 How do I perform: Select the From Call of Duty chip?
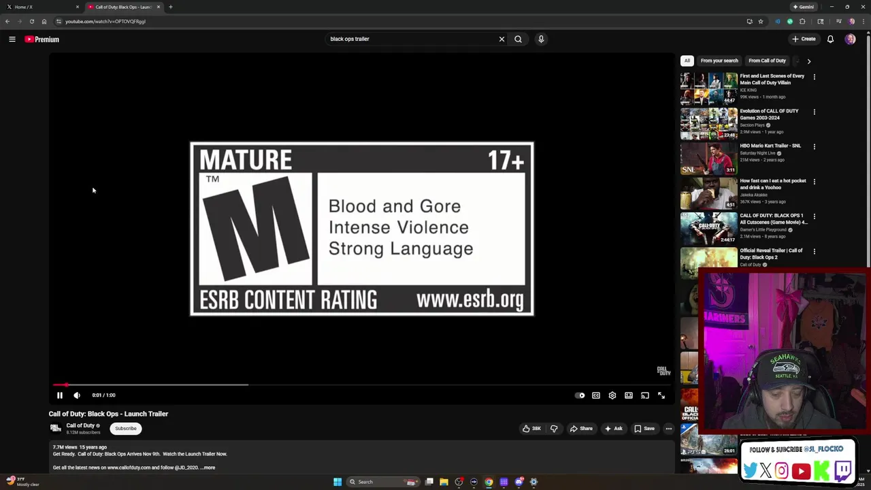click(767, 61)
